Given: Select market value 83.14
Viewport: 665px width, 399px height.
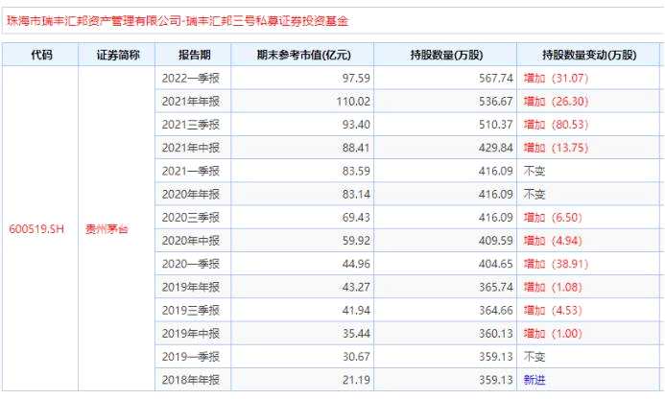Looking at the screenshot, I should click(356, 194).
